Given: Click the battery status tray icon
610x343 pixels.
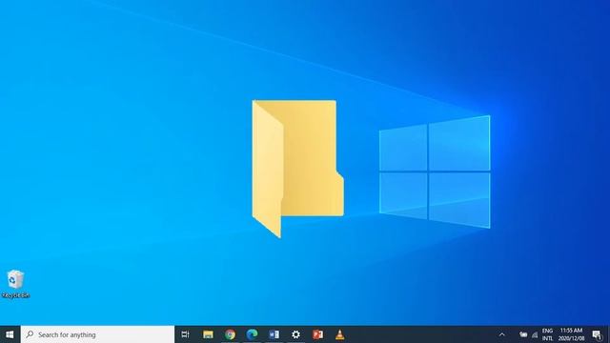Looking at the screenshot, I should (523, 334).
